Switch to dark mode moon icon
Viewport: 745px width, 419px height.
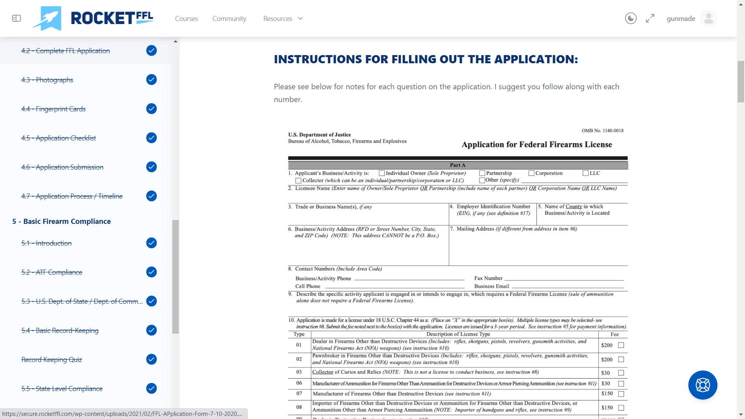point(631,18)
